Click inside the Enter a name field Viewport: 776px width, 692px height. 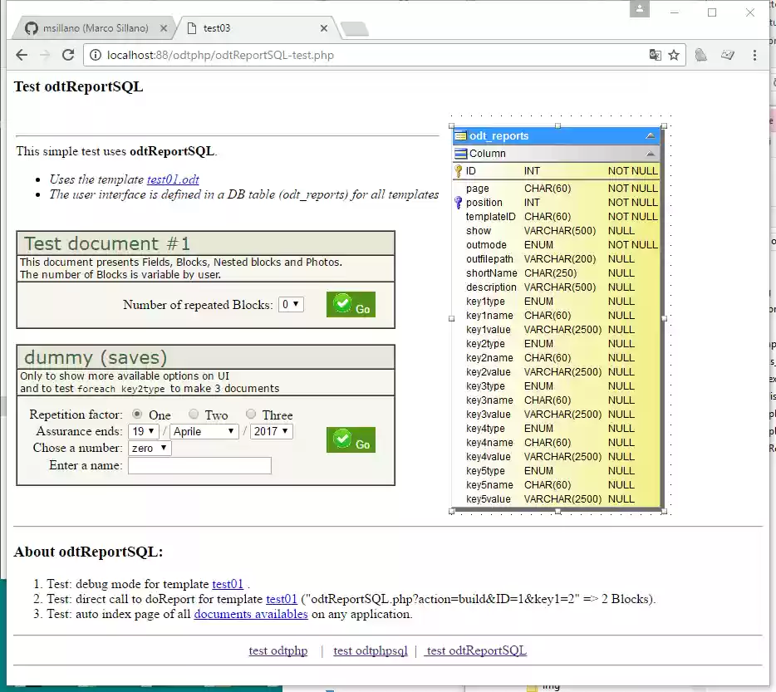199,466
